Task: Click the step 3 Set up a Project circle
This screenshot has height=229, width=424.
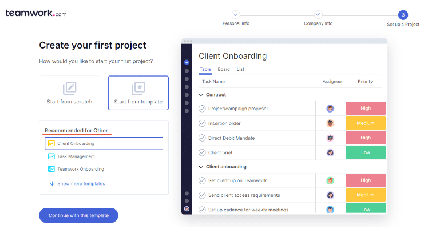Action: pyautogui.click(x=403, y=15)
